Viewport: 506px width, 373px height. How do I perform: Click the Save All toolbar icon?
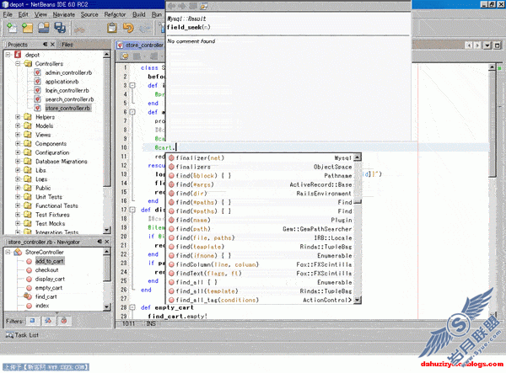pyautogui.click(x=60, y=28)
